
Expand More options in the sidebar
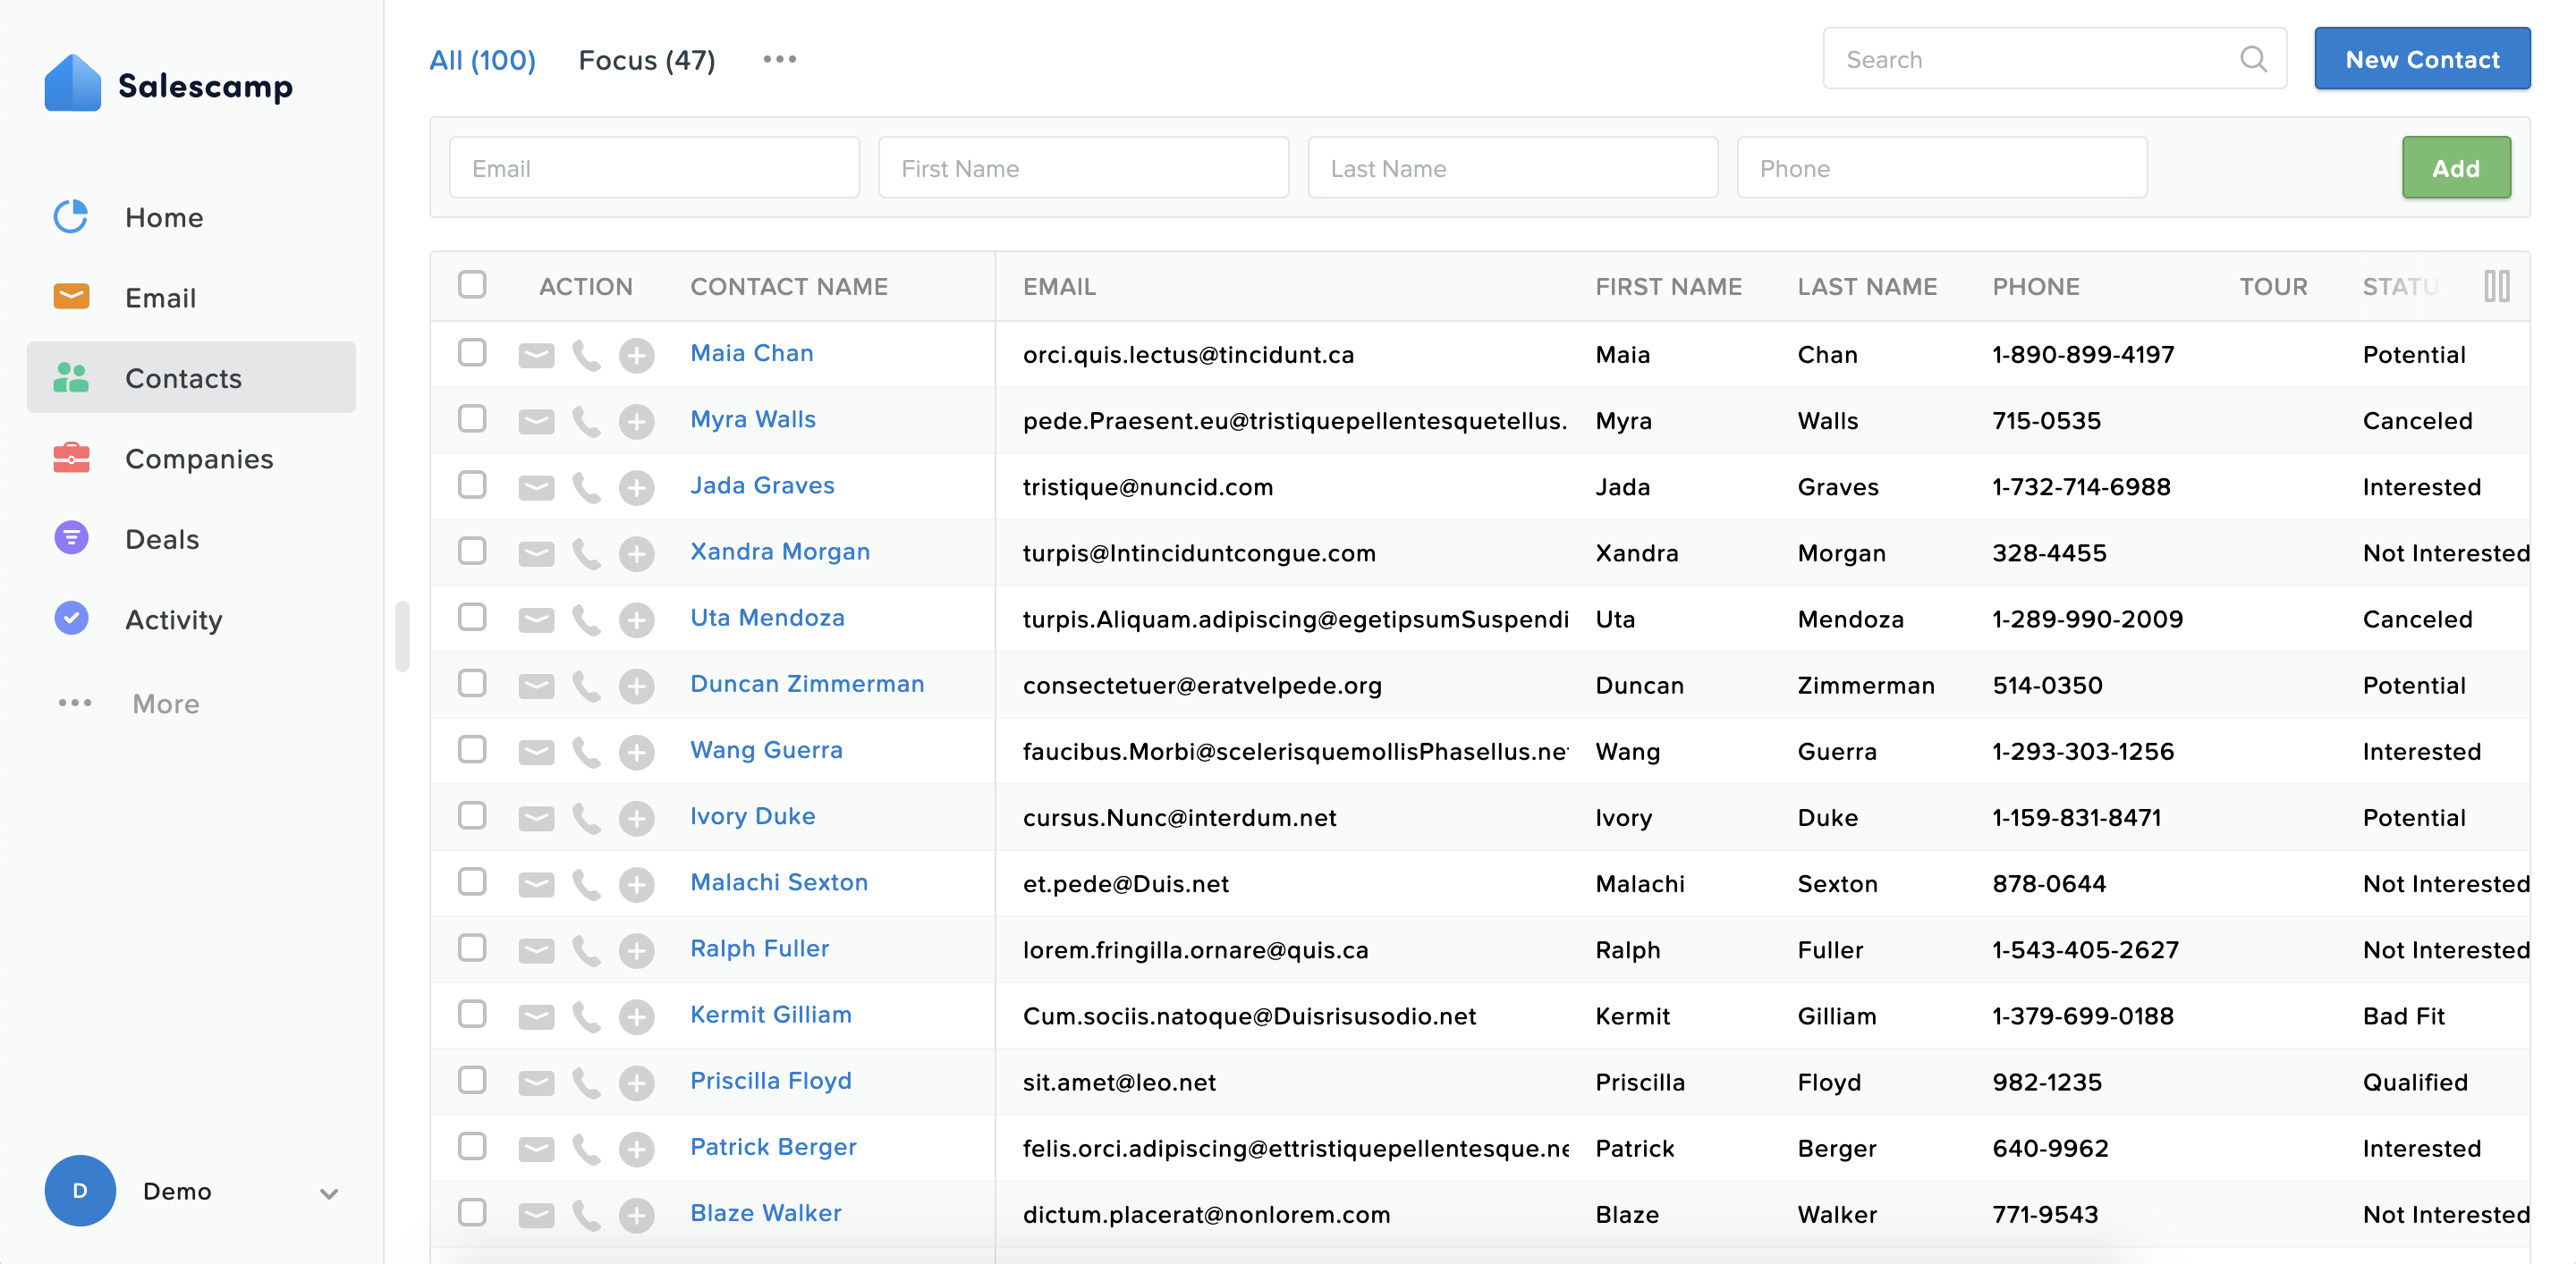(165, 704)
